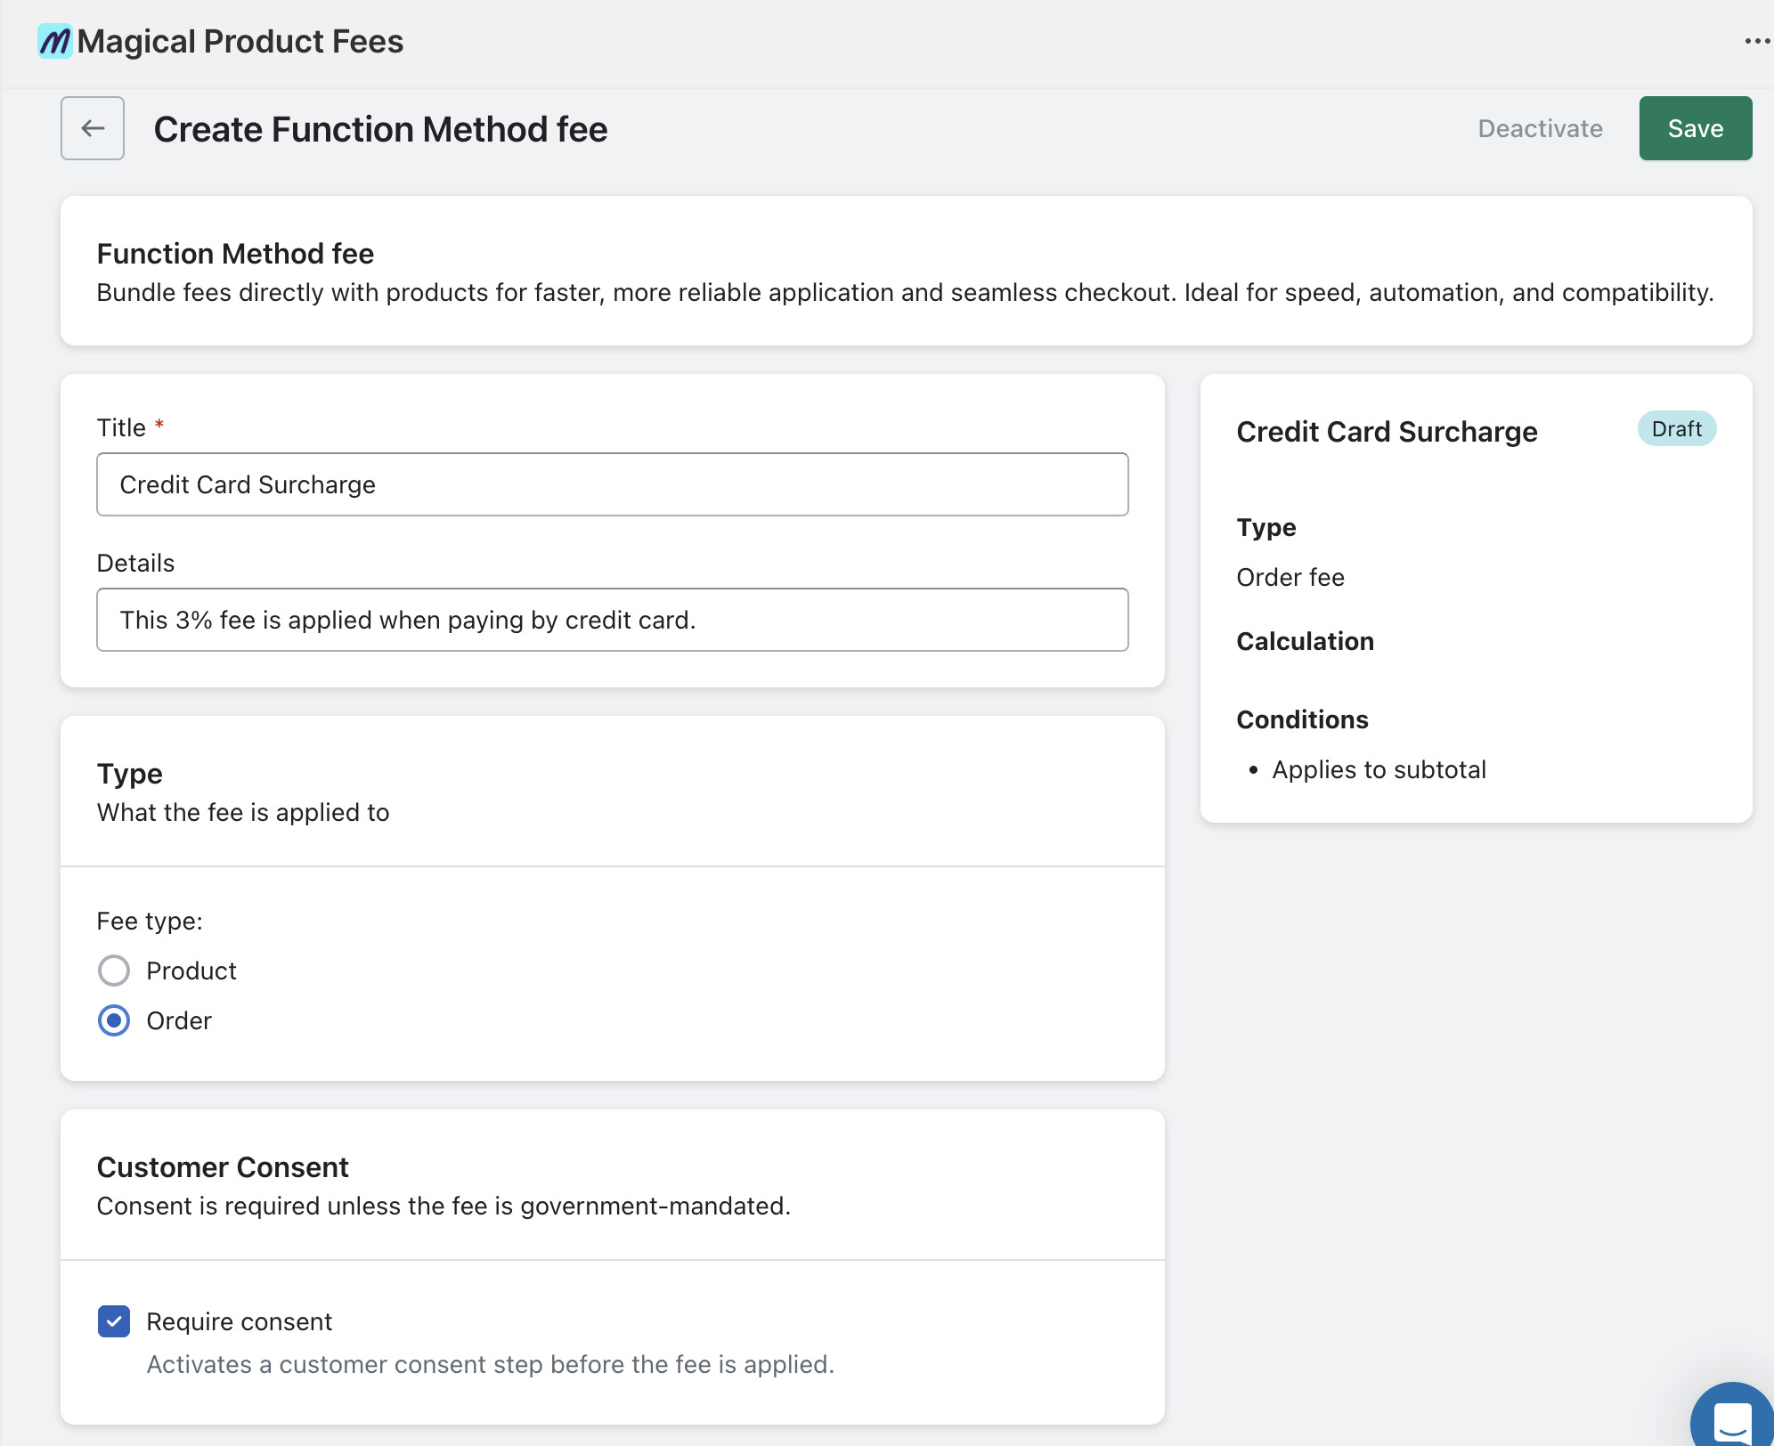Image resolution: width=1774 pixels, height=1446 pixels.
Task: Click the Credit Card Surcharge summary heading
Action: [x=1387, y=432]
